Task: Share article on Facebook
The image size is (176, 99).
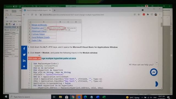Action: point(24,49)
